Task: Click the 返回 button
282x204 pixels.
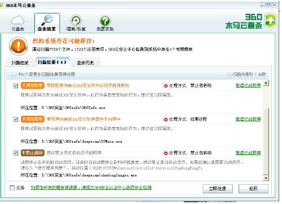Action: tap(253, 188)
